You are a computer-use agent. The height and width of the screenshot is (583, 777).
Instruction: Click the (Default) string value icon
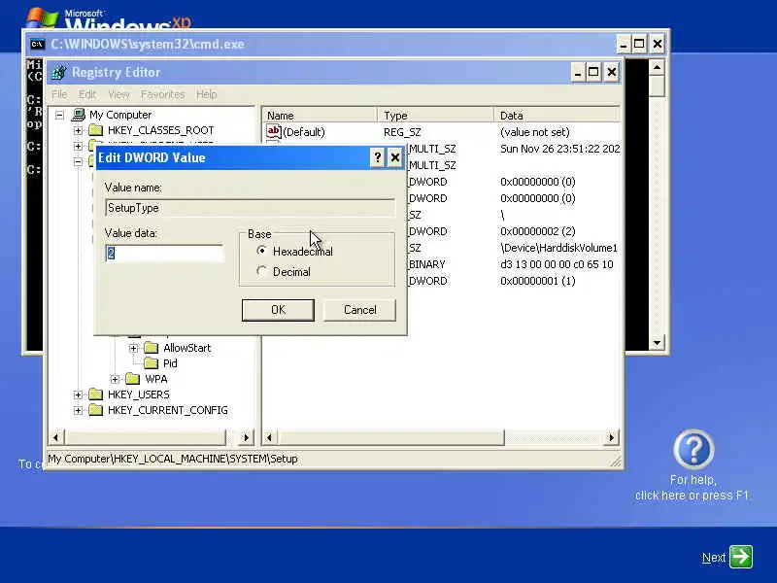tap(274, 131)
